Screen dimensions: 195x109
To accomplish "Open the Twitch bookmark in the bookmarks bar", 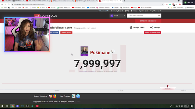I will click(x=33, y=8).
